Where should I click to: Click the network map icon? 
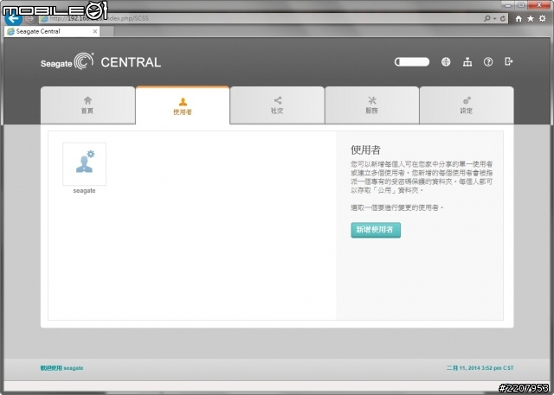(467, 62)
